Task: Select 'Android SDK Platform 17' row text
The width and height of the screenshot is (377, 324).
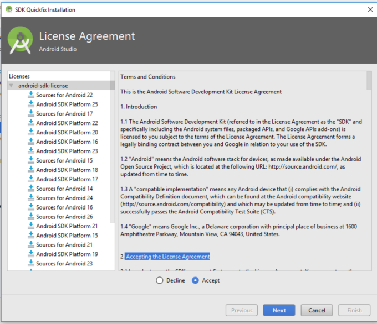Action: click(x=67, y=179)
